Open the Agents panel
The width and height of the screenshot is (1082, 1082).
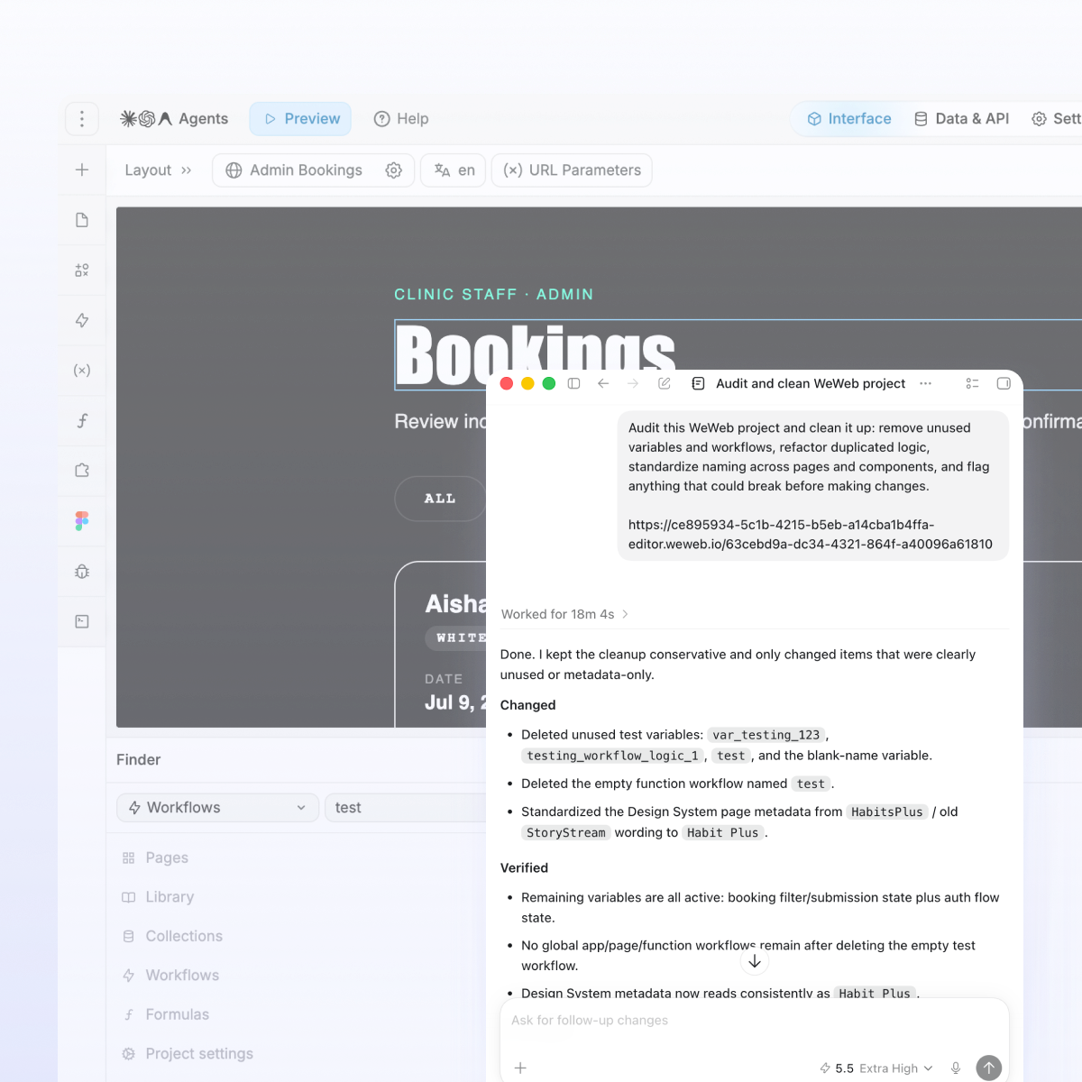click(x=174, y=119)
